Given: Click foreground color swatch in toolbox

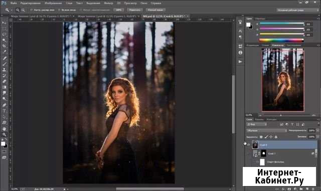Looking at the screenshot, I should click(x=3, y=143).
